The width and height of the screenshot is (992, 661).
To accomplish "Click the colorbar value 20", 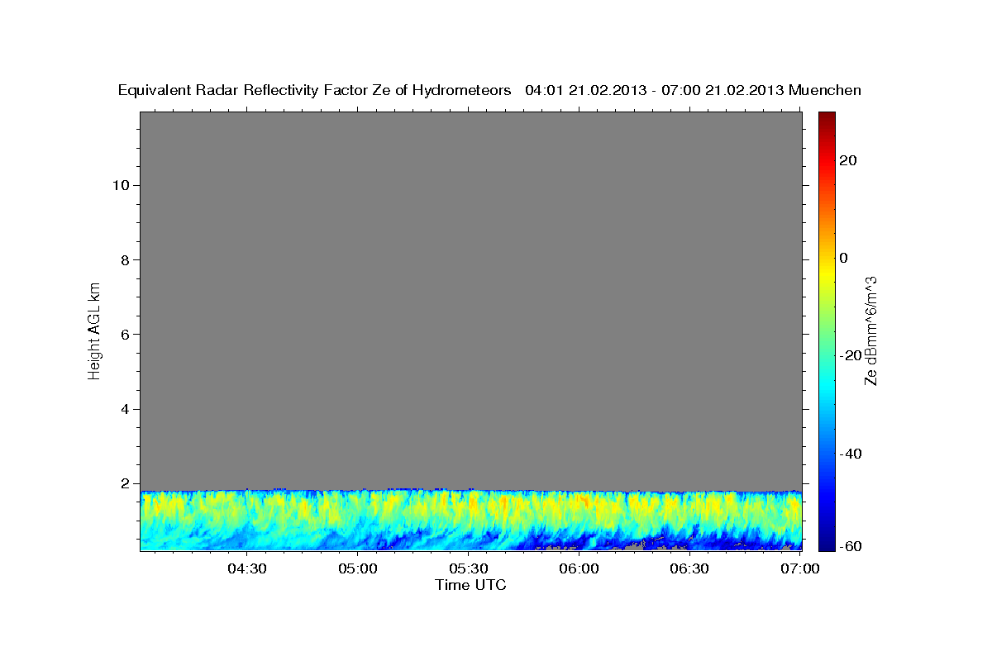I will (x=849, y=160).
